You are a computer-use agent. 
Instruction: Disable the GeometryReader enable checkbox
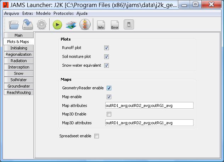point(109,88)
